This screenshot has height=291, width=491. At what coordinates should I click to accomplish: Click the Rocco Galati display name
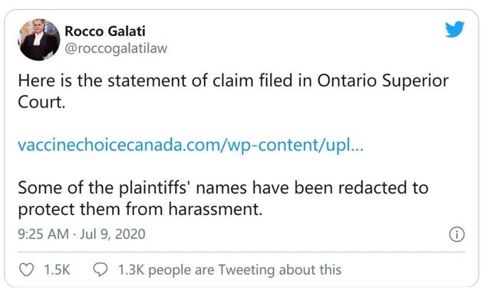(x=105, y=31)
